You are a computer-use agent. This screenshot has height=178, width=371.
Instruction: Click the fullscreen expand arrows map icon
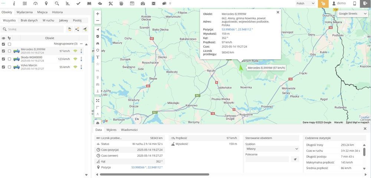point(98,100)
